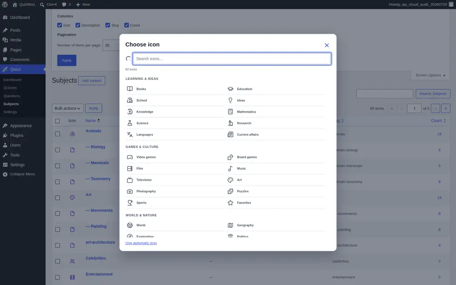
Task: Apply the selected bulk action
Action: coord(94,108)
